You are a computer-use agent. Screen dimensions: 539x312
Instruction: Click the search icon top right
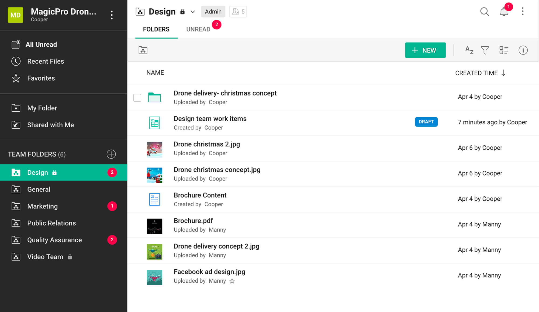click(485, 12)
